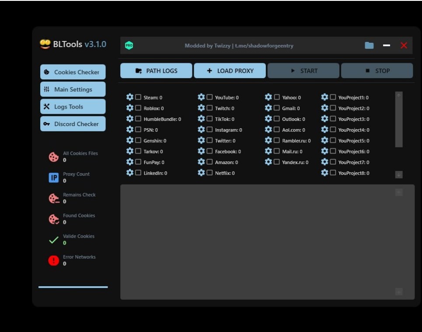Open gear settings for Yandex.ru

click(268, 162)
